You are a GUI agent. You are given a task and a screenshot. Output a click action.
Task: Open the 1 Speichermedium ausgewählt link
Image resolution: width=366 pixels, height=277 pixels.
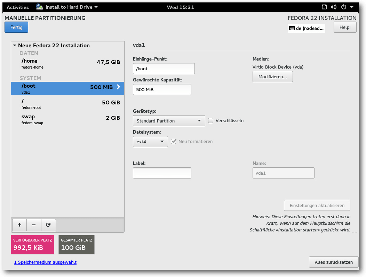point(45,262)
